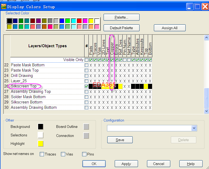209x169 pixels.
Task: Click the Assign All button
Action: (170, 28)
